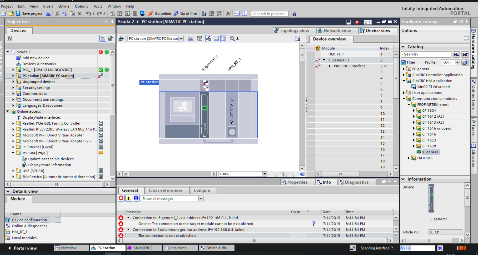Click the Accessible devices toolbar icon

click(204, 14)
